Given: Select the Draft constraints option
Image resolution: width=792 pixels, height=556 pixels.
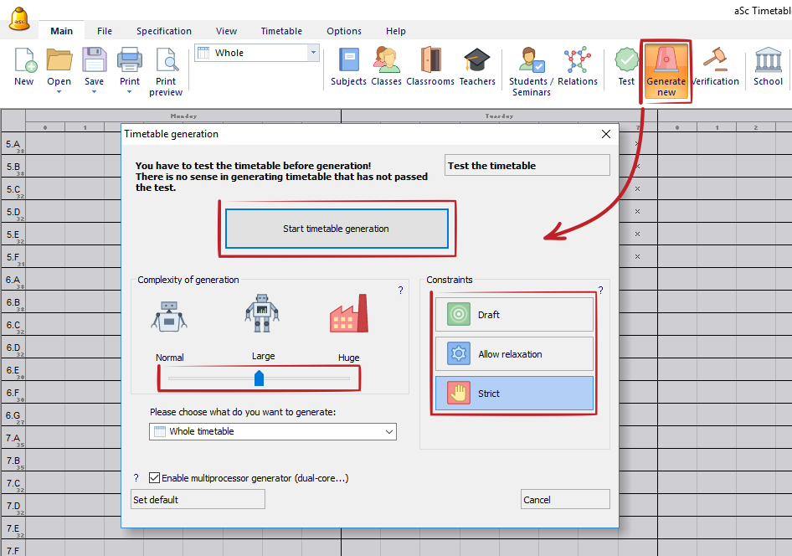Looking at the screenshot, I should point(513,315).
